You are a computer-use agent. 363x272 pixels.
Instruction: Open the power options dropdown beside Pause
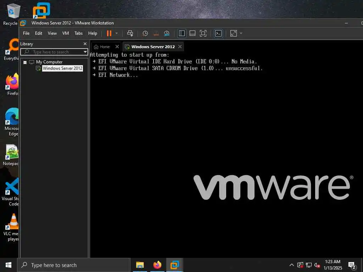pyautogui.click(x=117, y=33)
